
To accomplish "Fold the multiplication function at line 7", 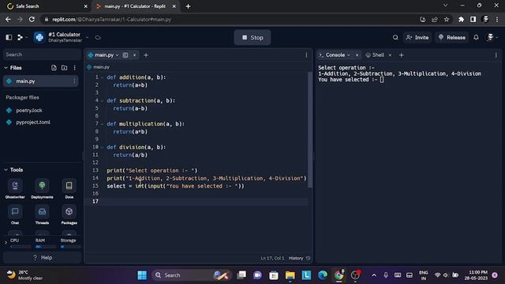I will [102, 124].
